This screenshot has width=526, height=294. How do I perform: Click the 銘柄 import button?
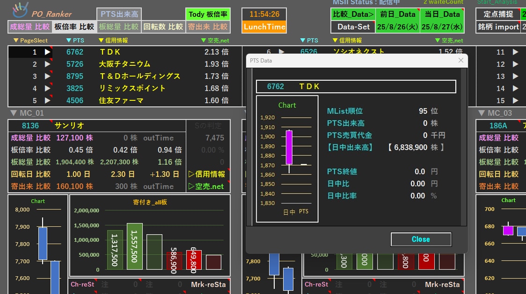(498, 27)
